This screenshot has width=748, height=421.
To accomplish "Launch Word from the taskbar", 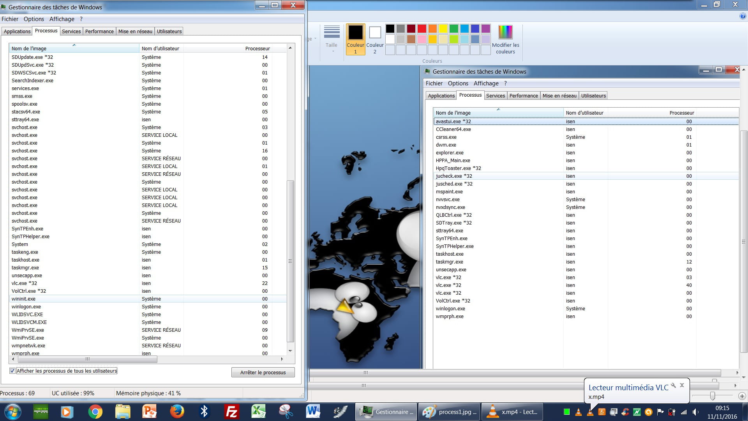I will coord(313,412).
